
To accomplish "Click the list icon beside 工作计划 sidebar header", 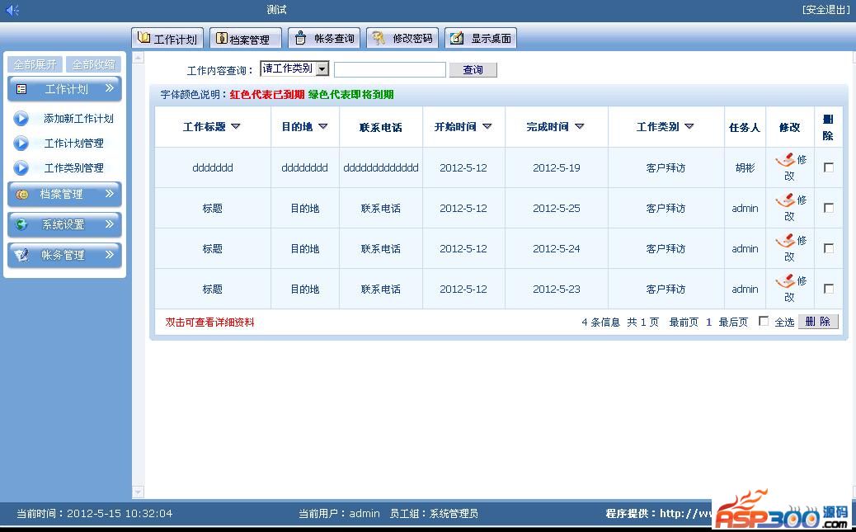I will 21,89.
